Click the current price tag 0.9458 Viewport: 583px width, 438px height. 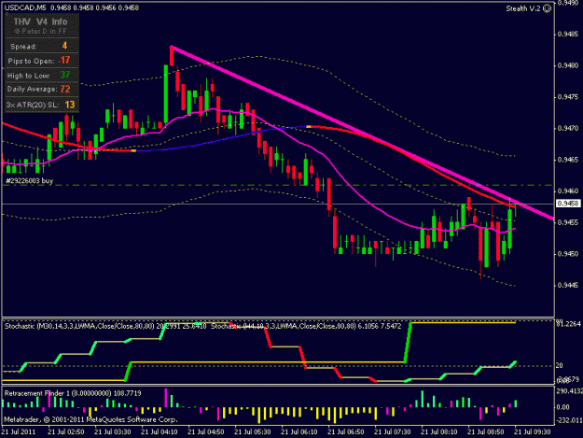568,204
